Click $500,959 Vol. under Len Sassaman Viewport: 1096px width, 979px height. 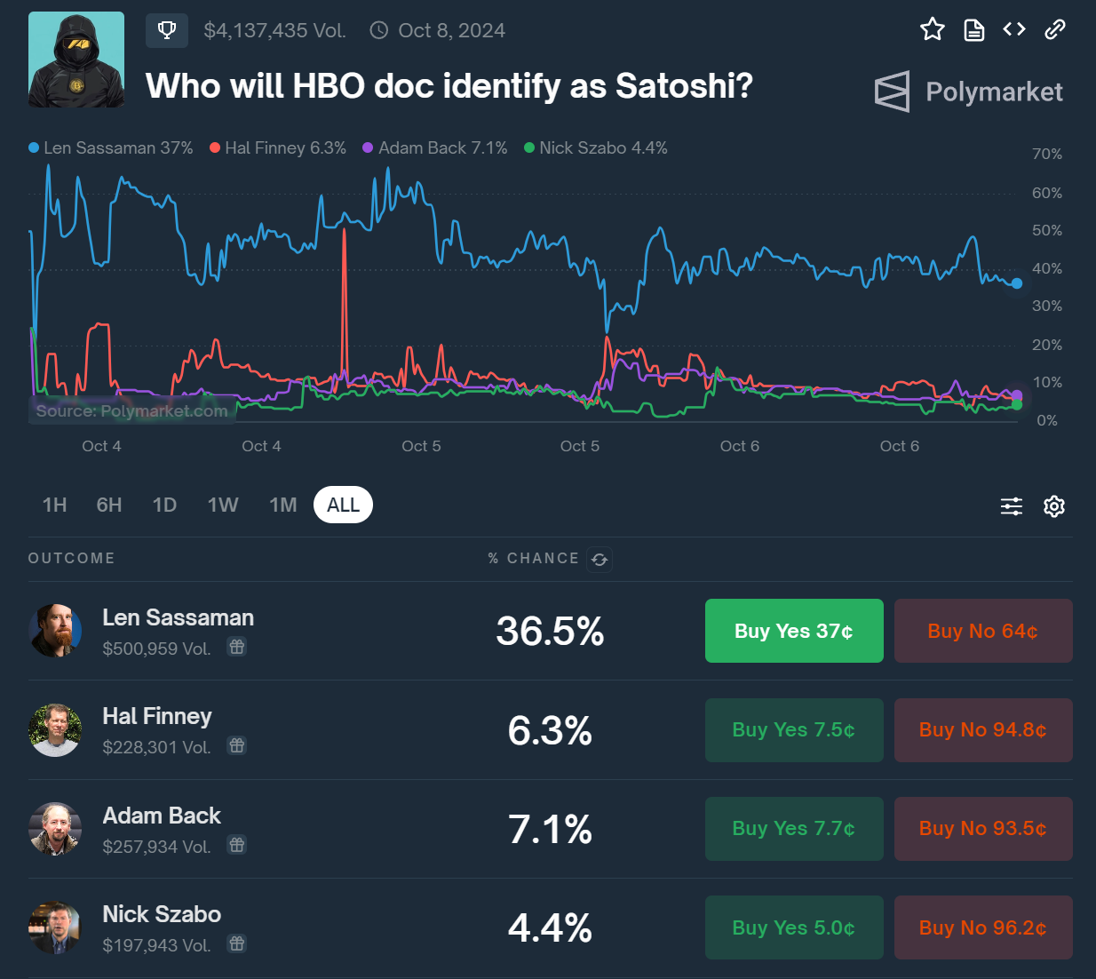coord(156,649)
